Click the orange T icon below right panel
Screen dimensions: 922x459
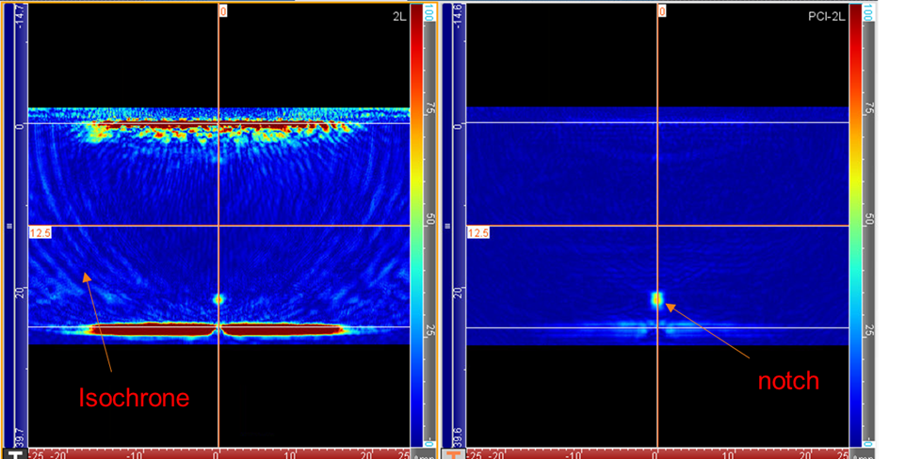pos(453,453)
